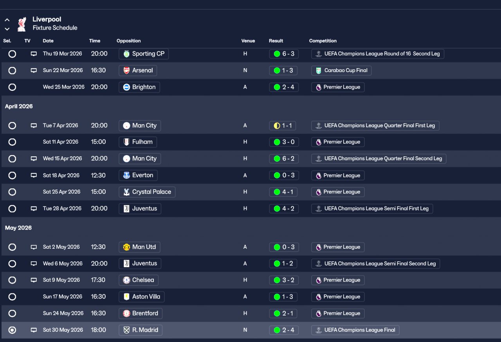Click the Arsenal club badge
This screenshot has width=501, height=342.
click(x=126, y=71)
